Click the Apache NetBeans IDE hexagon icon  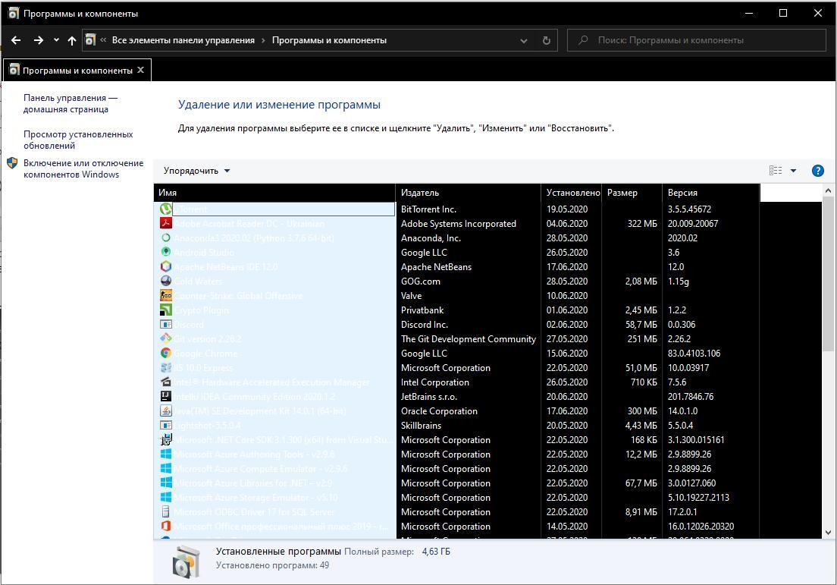click(166, 266)
